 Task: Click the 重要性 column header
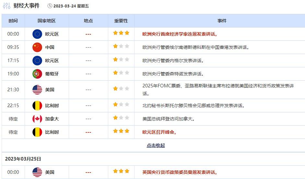(121, 21)
